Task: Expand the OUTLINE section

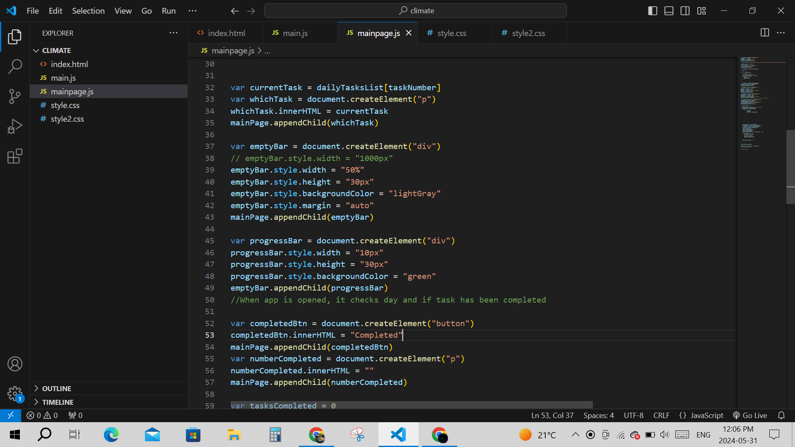Action: [57, 388]
